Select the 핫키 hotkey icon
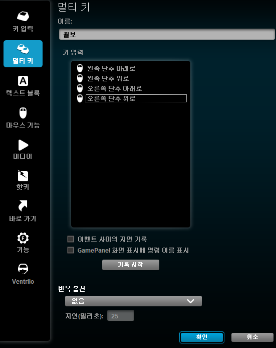 23,176
